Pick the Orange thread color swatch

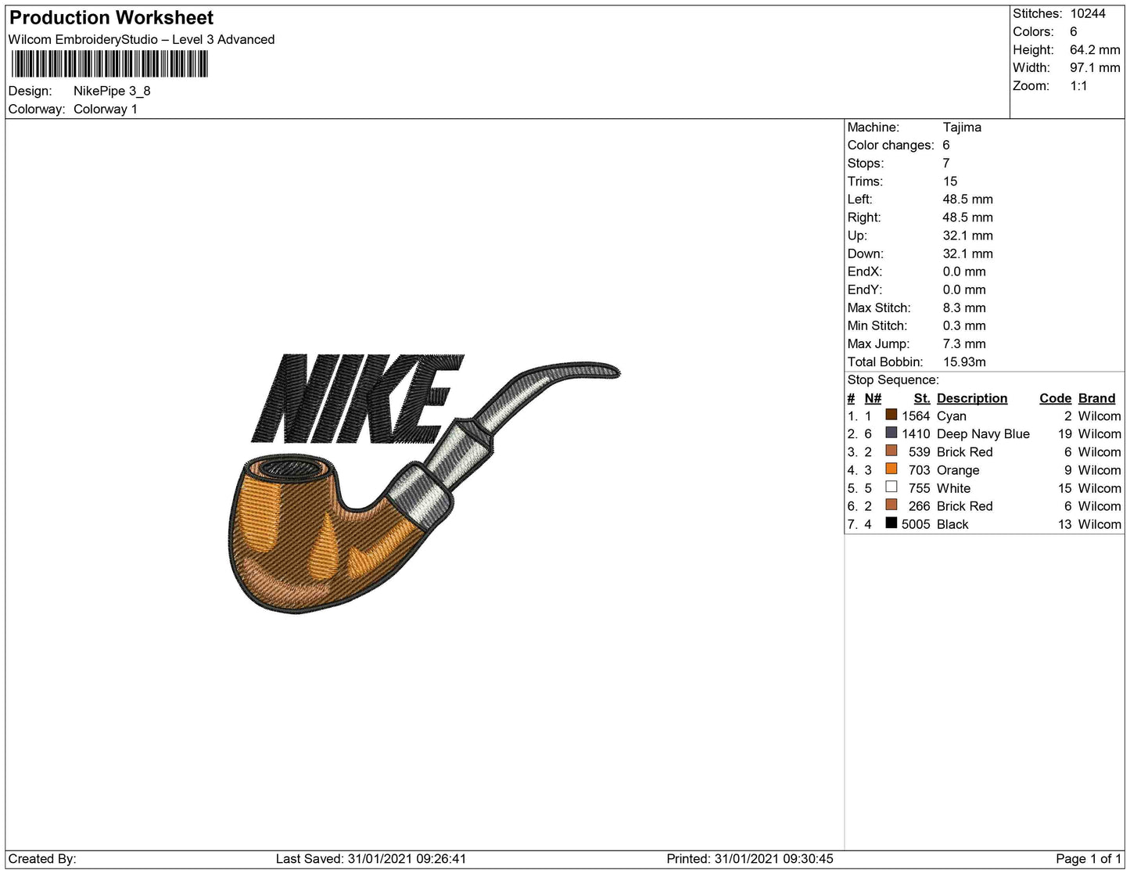coord(891,469)
